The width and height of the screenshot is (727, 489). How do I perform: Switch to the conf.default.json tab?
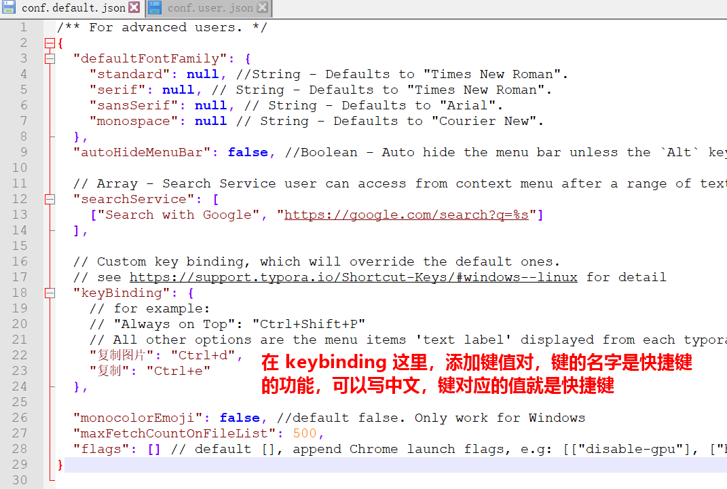[x=72, y=8]
